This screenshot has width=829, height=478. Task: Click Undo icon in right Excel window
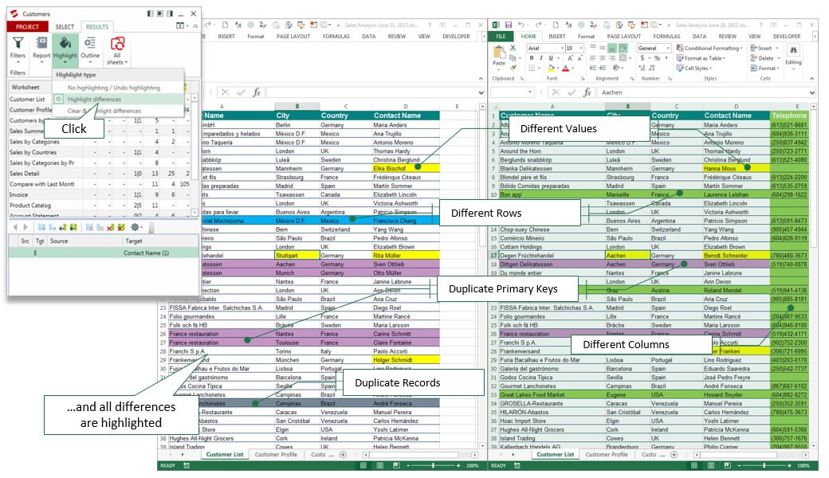521,25
